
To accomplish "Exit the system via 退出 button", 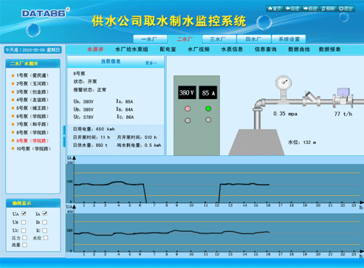I will tap(346, 9).
